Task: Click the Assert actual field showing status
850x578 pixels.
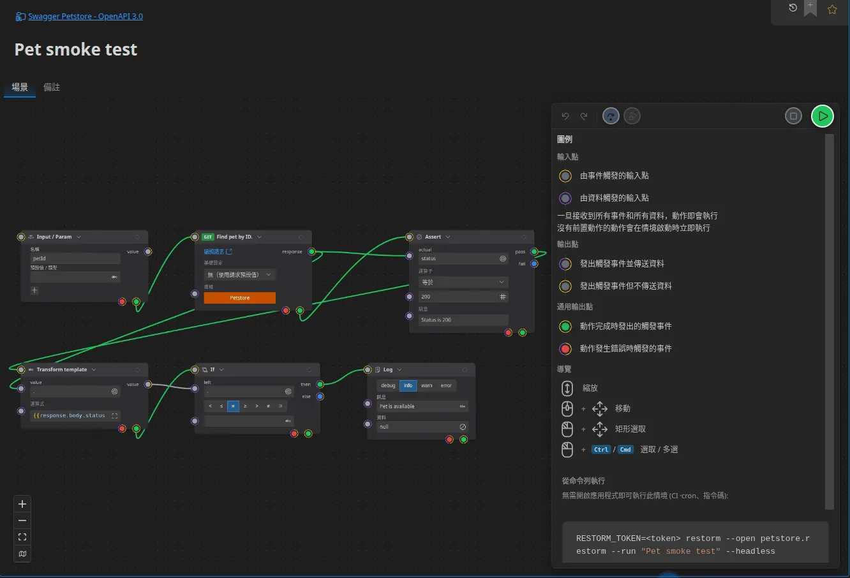Action: point(463,258)
